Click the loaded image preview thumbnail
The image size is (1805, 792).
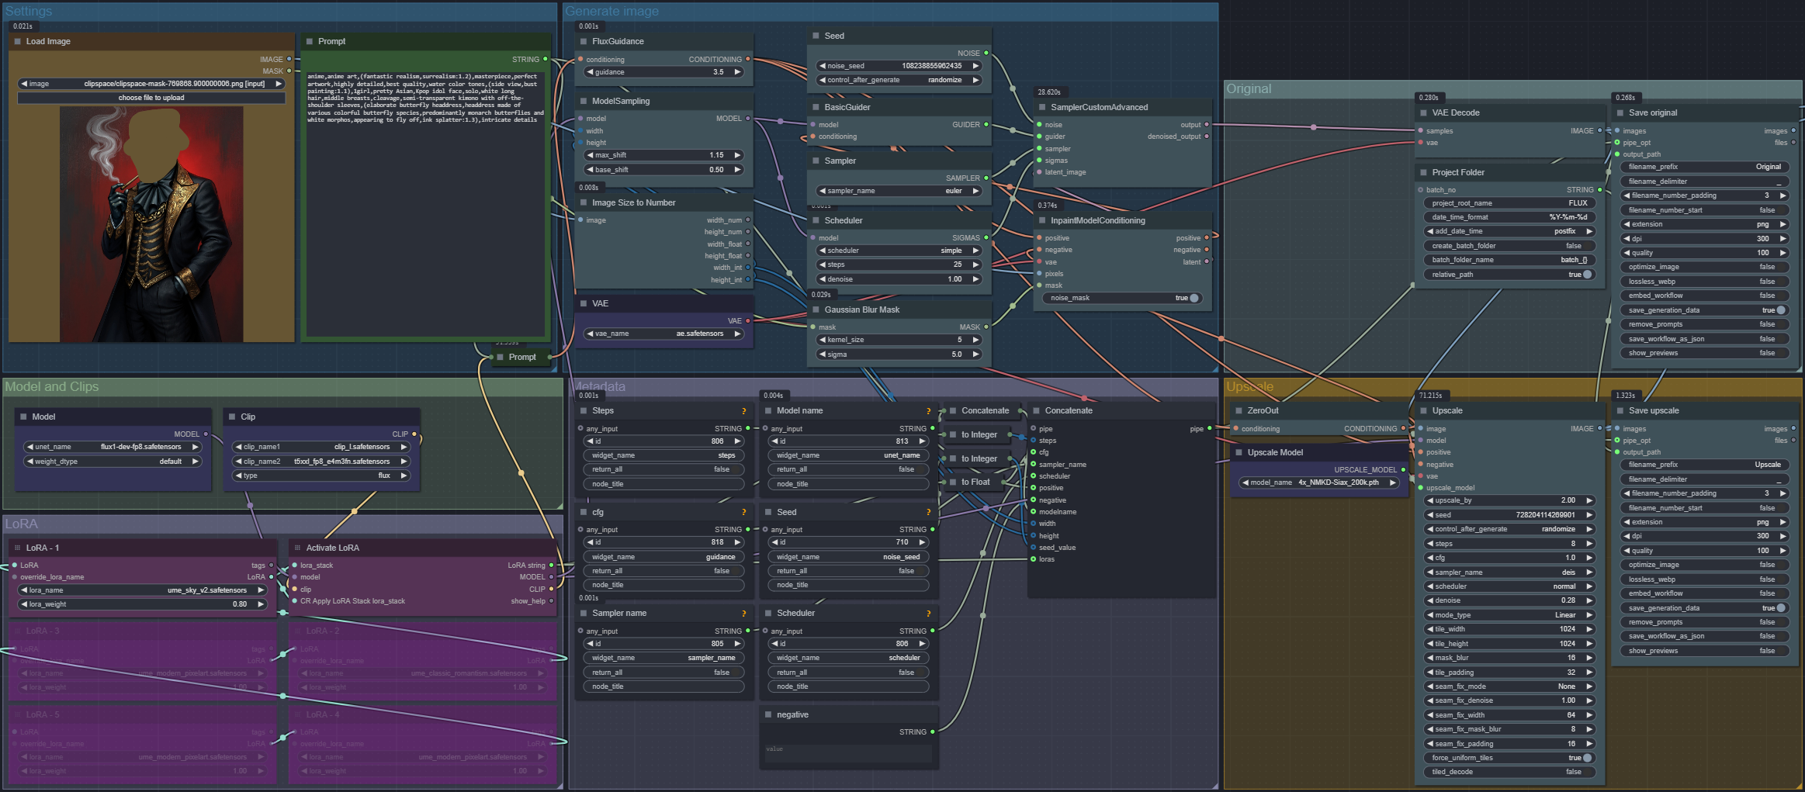[x=151, y=224]
